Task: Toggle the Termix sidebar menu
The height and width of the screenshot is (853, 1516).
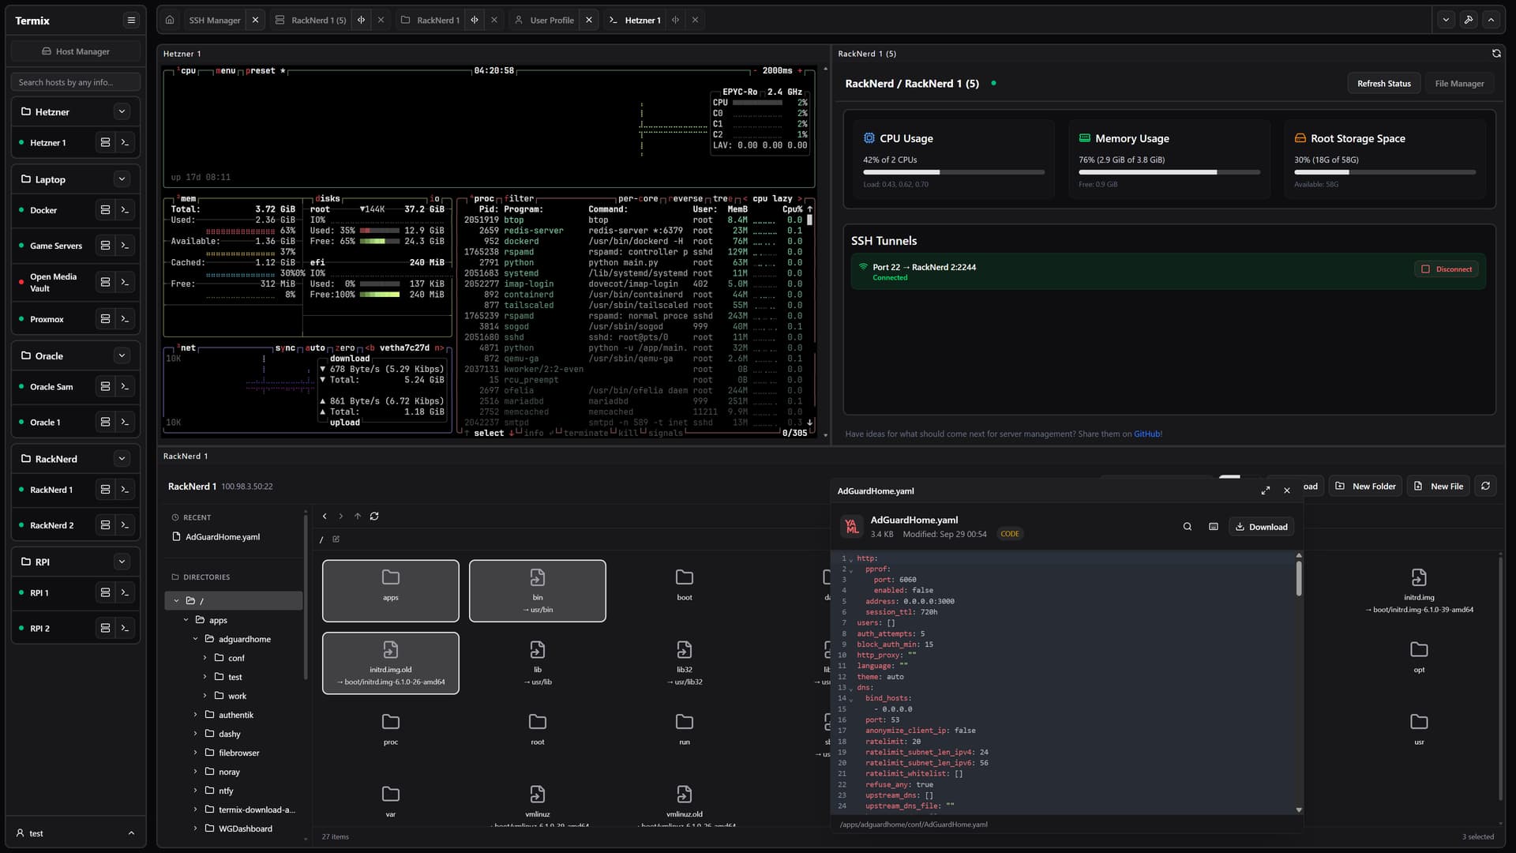Action: coord(131,21)
